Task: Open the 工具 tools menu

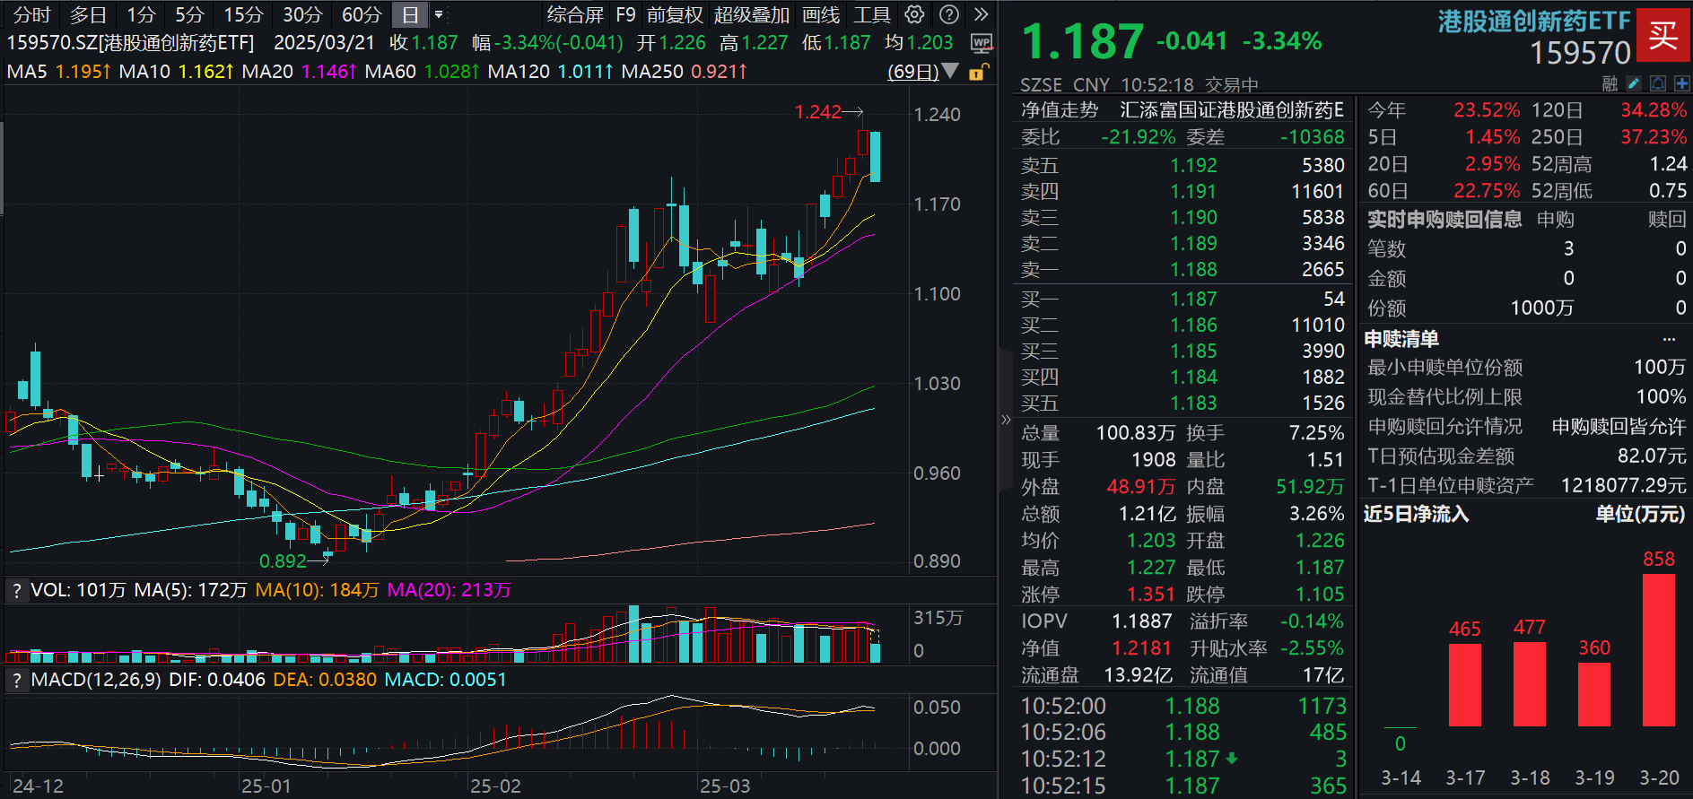Action: 872,14
